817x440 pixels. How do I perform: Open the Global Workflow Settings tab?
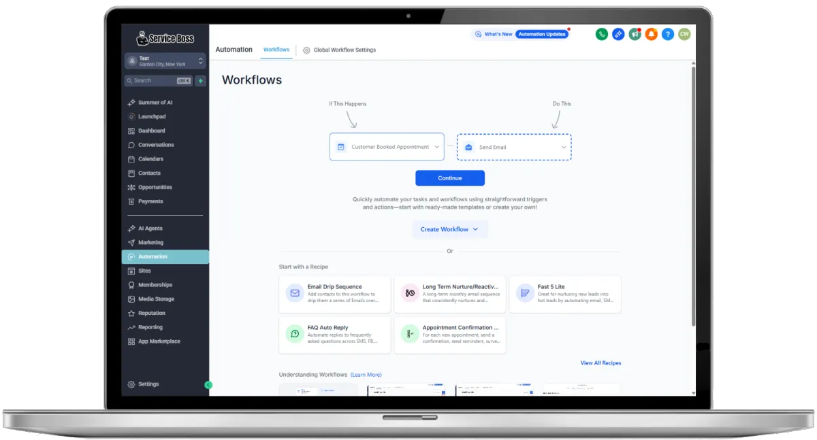pyautogui.click(x=339, y=50)
